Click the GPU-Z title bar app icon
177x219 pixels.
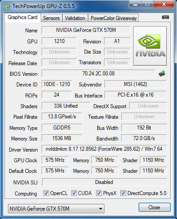coord(7,6)
